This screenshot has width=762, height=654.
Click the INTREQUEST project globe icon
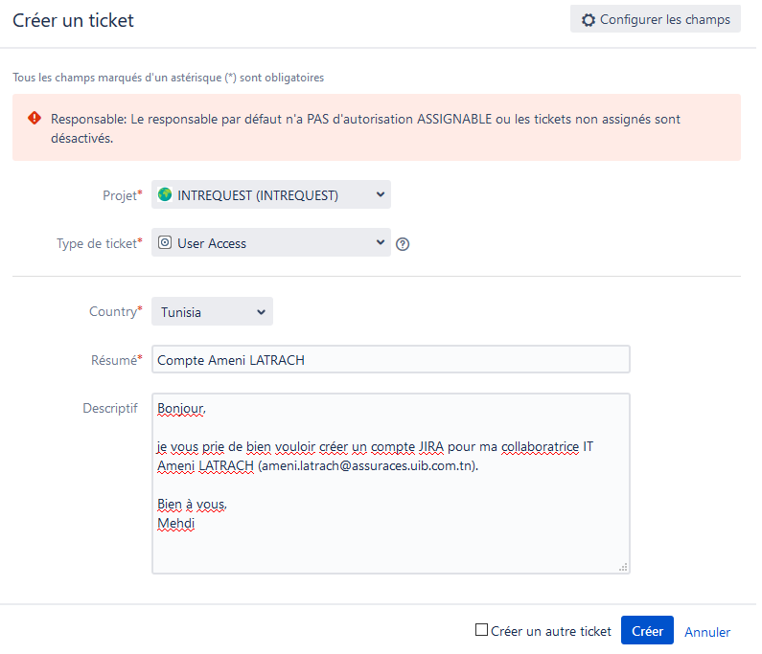(x=165, y=194)
